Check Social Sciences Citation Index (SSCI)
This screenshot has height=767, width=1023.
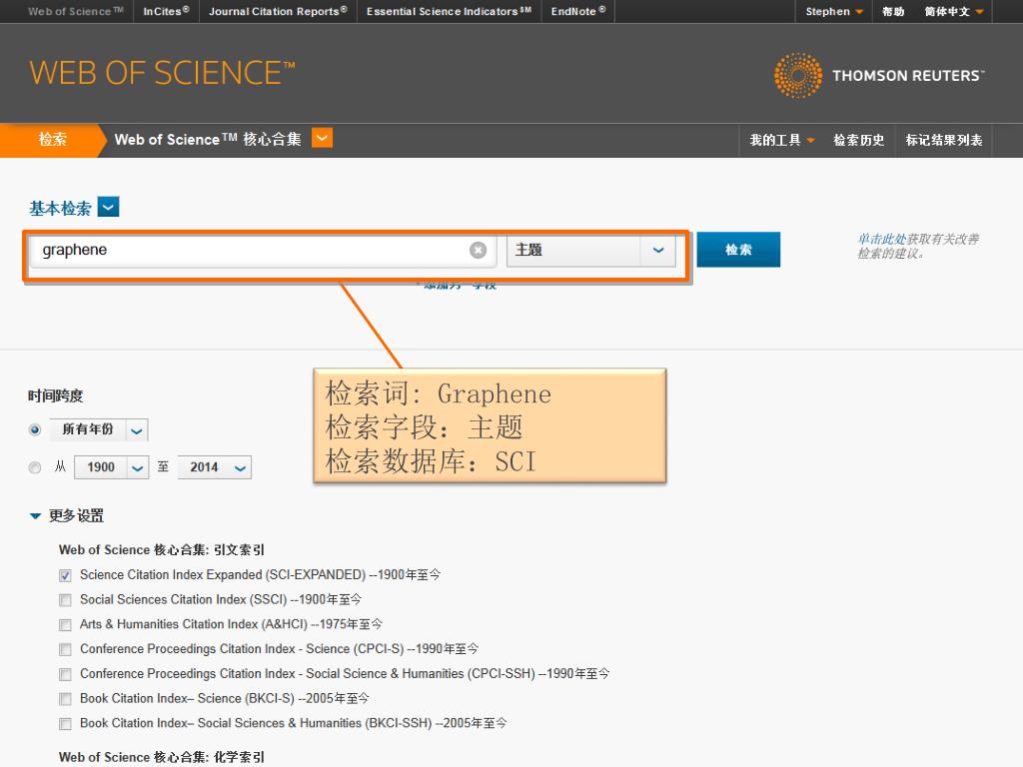[65, 600]
